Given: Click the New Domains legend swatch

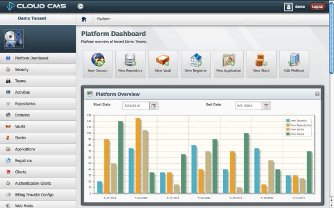Looking at the screenshot, I should [288, 121].
